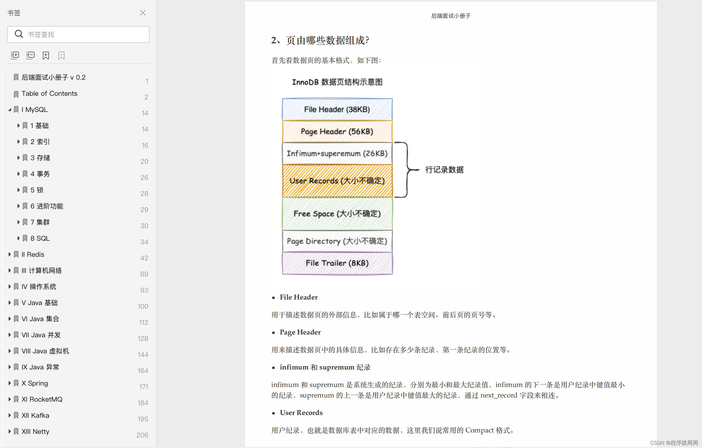This screenshot has width=702, height=448.
Task: Click the InnoDB data page structure diagram
Action: (337, 186)
